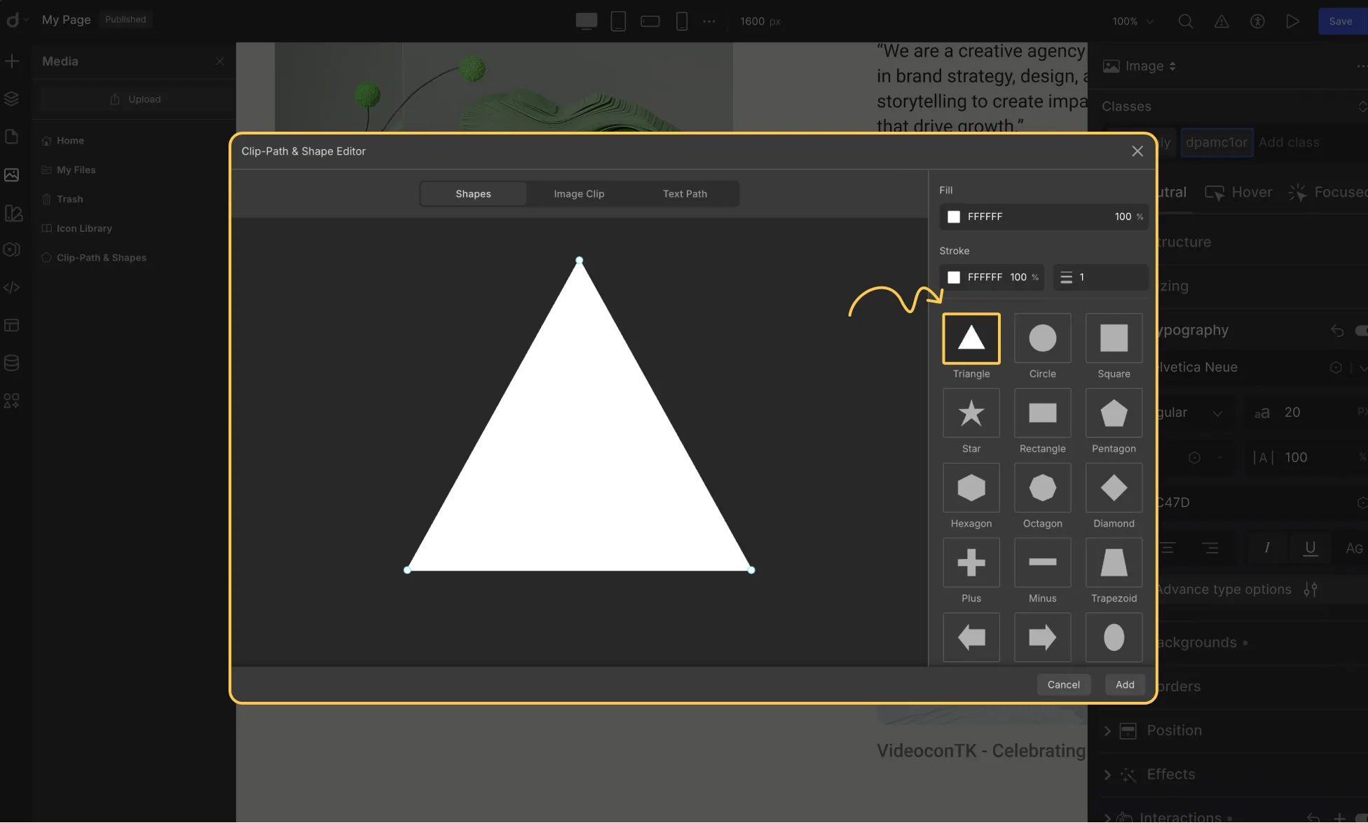Switch to the Image Clip tab
This screenshot has width=1368, height=823.
579,194
